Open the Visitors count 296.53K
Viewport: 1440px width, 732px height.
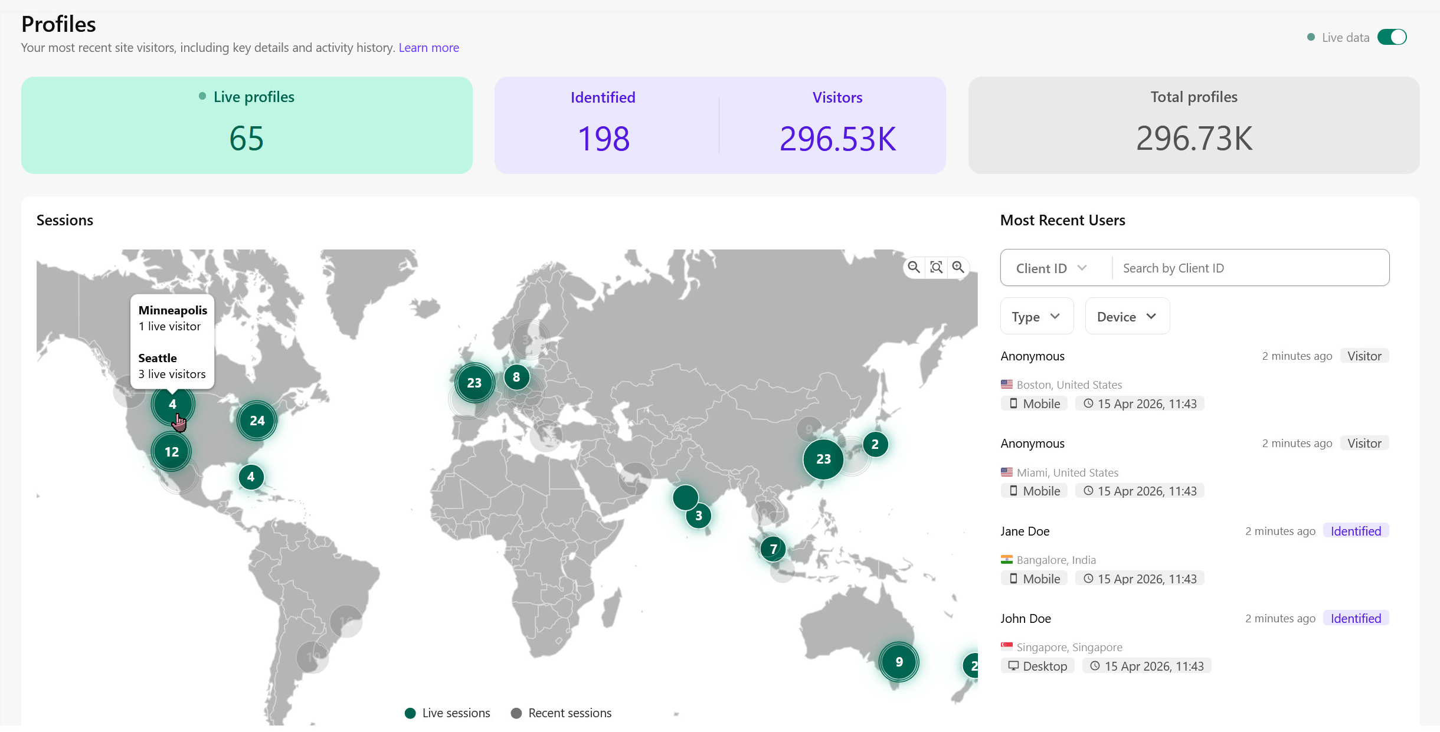(x=837, y=139)
